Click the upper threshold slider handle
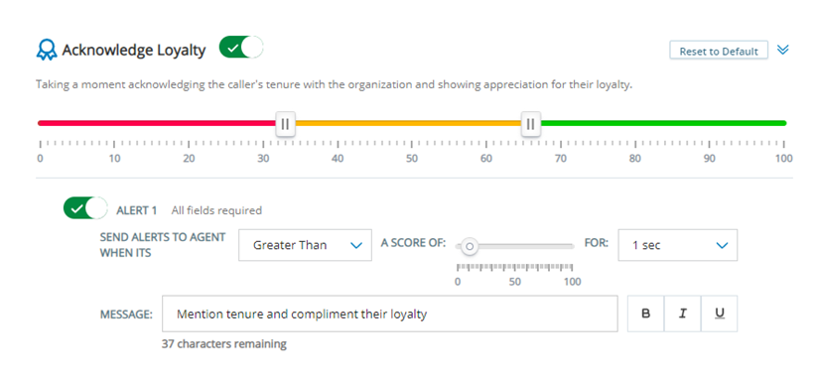 tap(530, 124)
